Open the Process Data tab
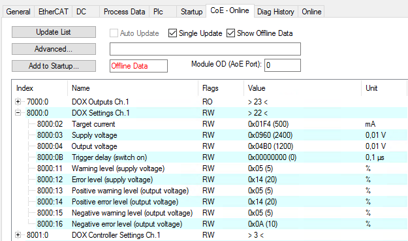Viewport: 408px width, 241px height. 124,12
